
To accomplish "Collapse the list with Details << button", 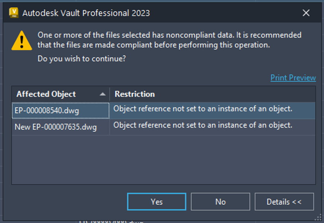I will point(284,202).
